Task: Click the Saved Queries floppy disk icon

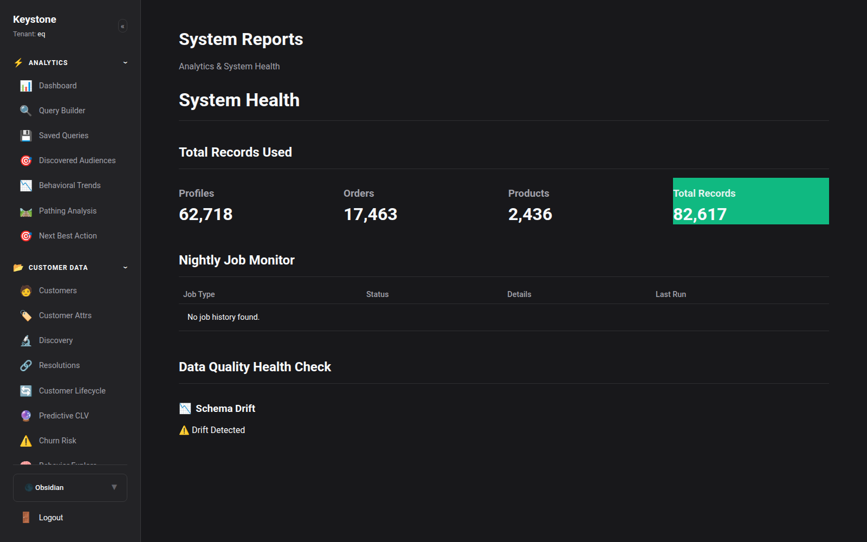Action: [x=26, y=135]
